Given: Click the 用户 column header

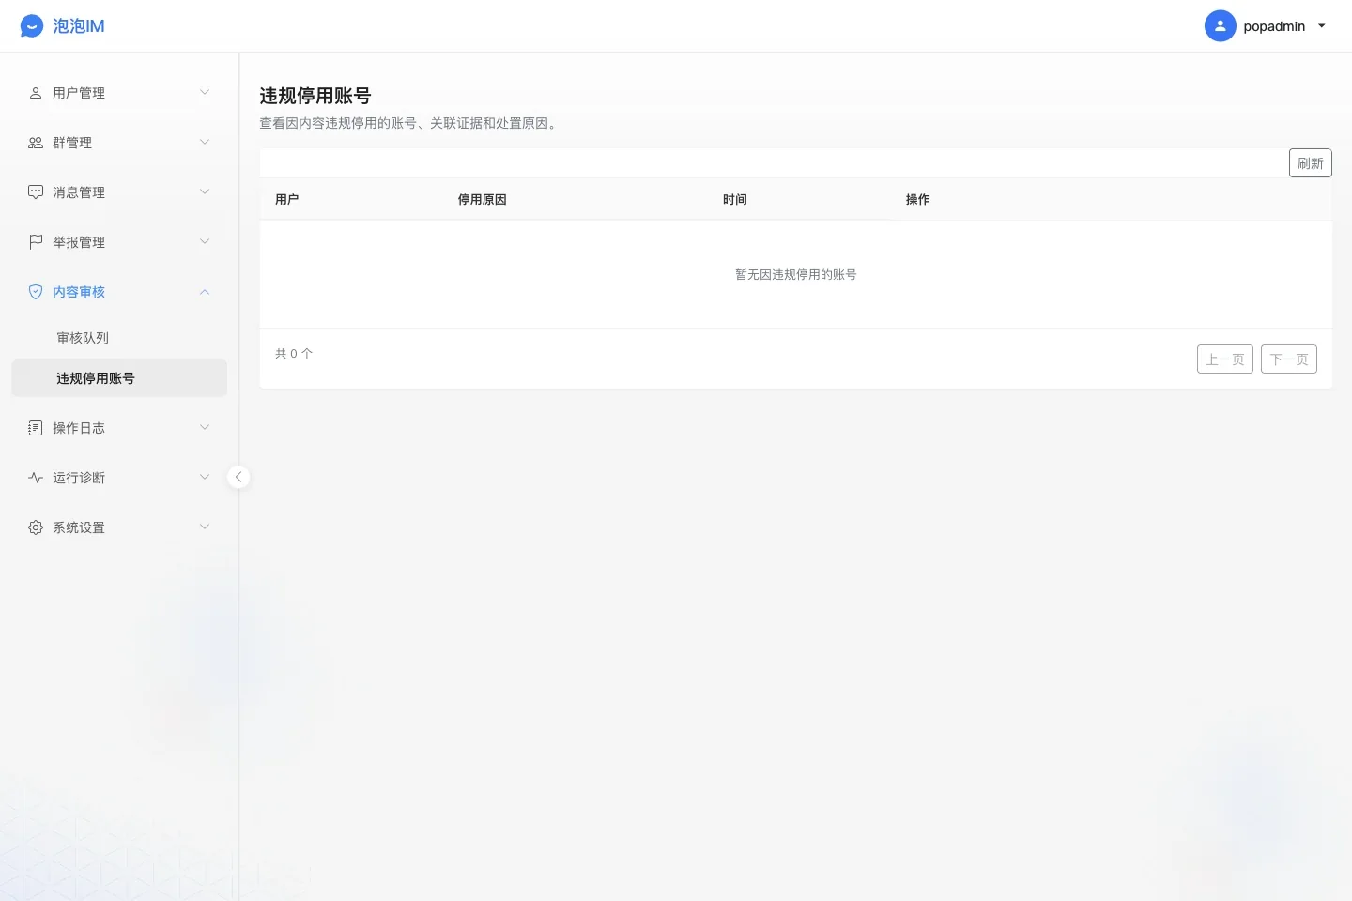Looking at the screenshot, I should coord(287,199).
